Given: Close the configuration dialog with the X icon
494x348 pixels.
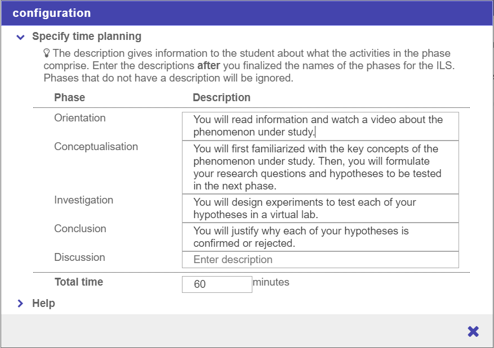Looking at the screenshot, I should click(473, 332).
